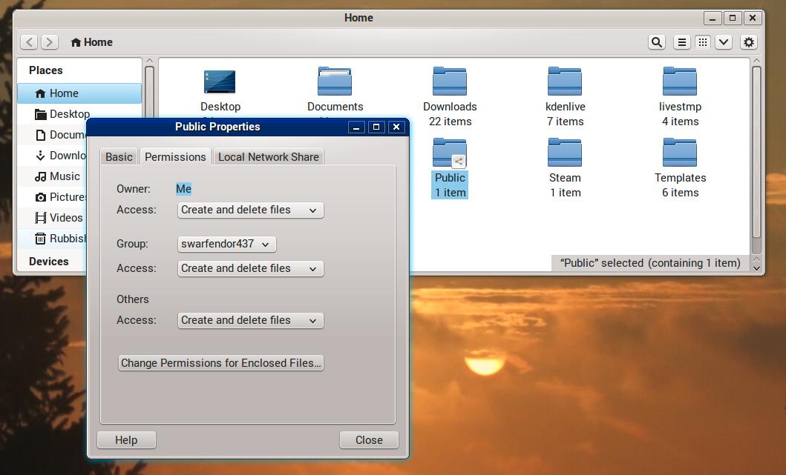Open the kdenlive folder
The height and width of the screenshot is (475, 786).
564,82
